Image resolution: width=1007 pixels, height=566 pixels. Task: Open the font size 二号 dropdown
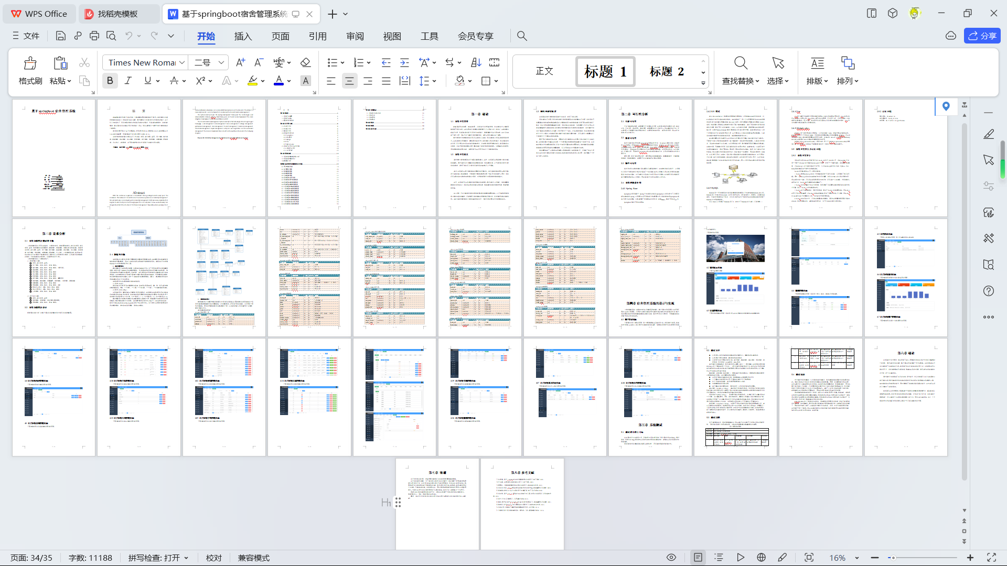(221, 62)
